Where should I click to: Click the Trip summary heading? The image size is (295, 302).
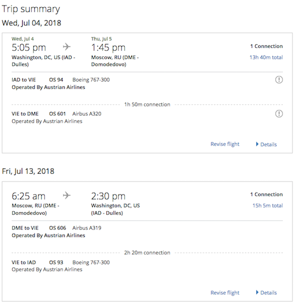[x=31, y=9]
